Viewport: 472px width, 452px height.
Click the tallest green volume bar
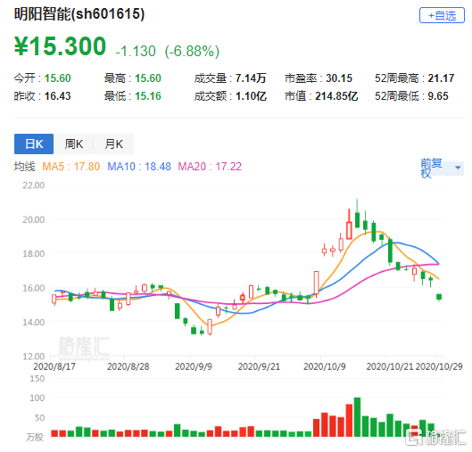pos(357,417)
